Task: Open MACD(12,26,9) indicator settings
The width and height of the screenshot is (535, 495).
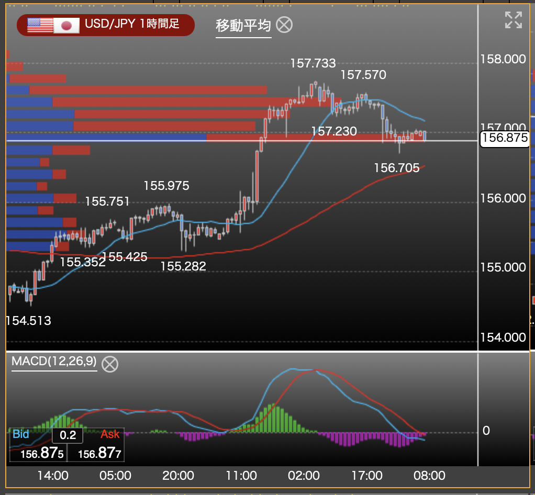Action: [x=54, y=362]
